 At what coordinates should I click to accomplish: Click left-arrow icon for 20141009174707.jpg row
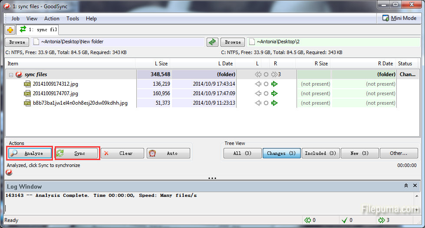[x=258, y=93]
